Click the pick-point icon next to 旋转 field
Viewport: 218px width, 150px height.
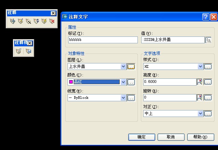[x=200, y=97]
